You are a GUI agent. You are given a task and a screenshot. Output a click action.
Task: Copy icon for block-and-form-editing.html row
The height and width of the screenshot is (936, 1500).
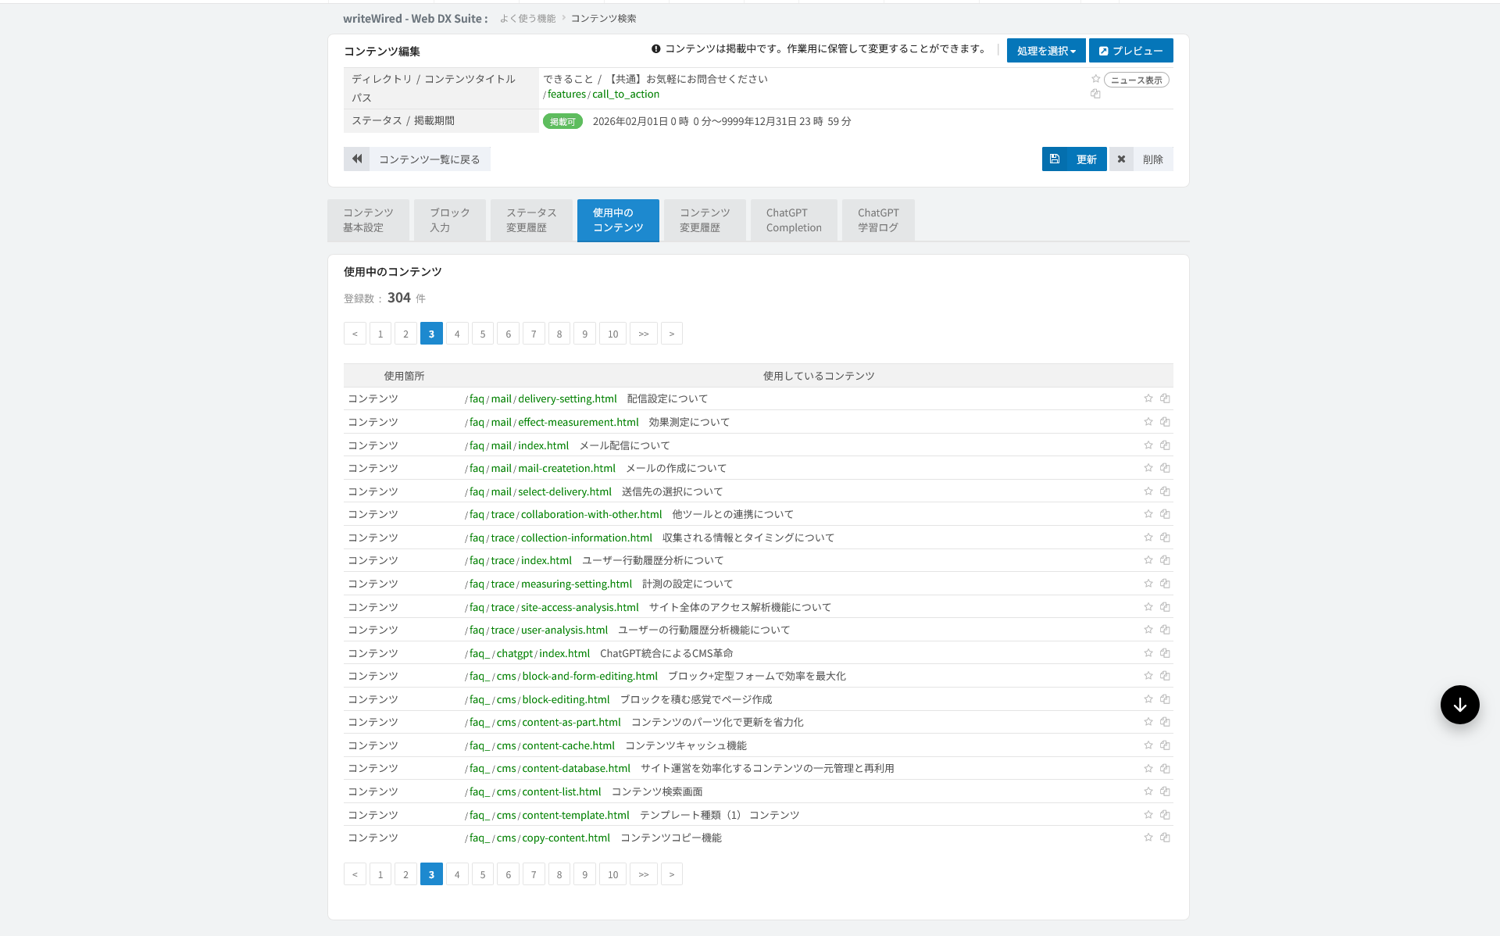[1165, 676]
